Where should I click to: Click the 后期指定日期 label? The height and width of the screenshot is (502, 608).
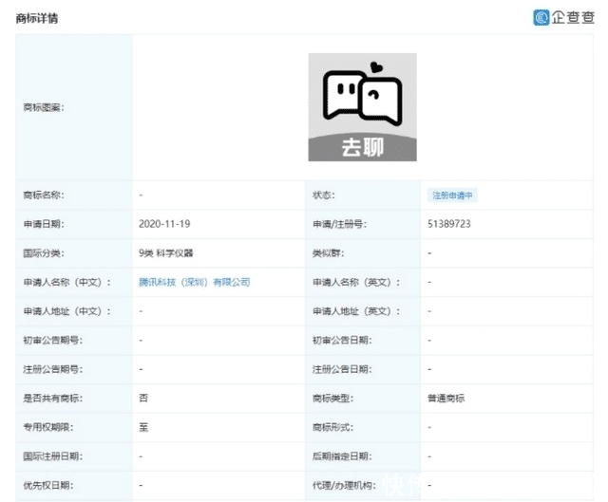[x=342, y=456]
